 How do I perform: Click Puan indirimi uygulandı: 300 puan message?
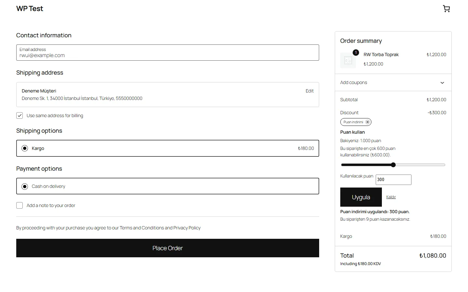tap(375, 212)
